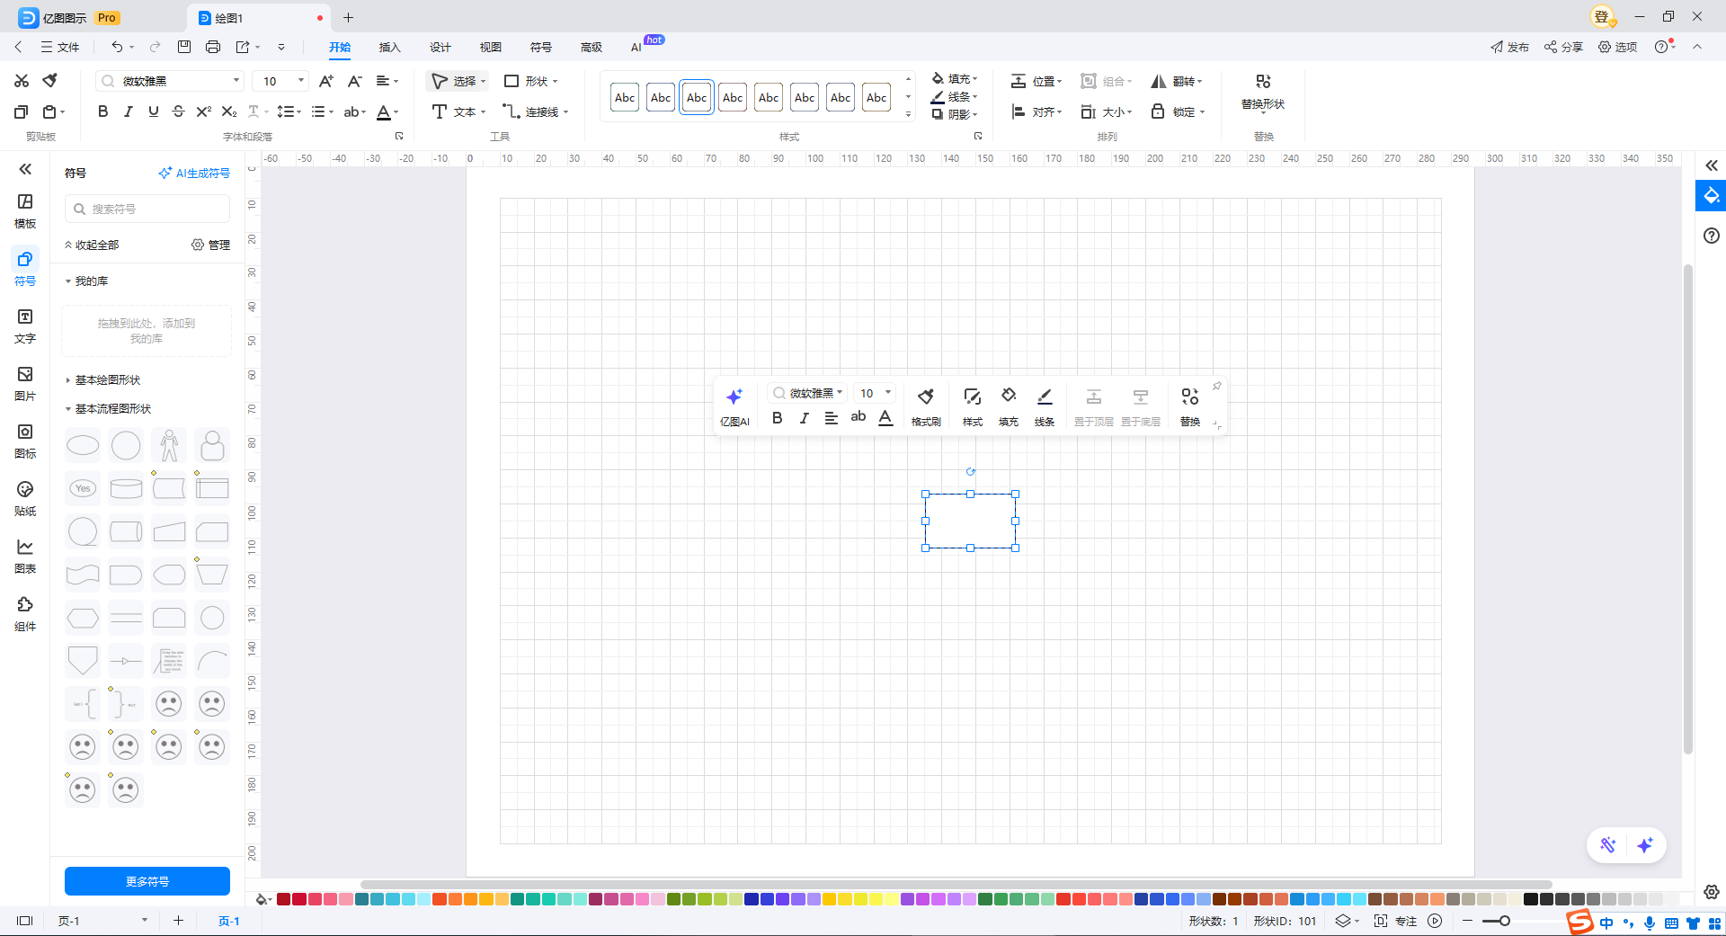Image resolution: width=1726 pixels, height=936 pixels.
Task: Pick the black swatch in color bar
Action: pyautogui.click(x=1531, y=899)
